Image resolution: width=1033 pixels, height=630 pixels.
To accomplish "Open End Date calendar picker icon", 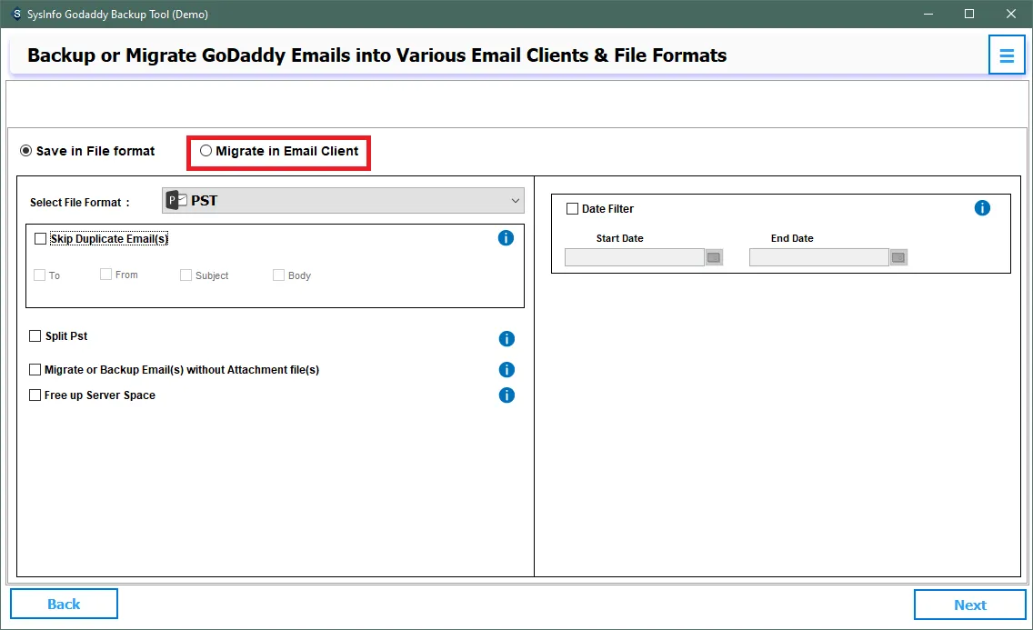I will [898, 258].
